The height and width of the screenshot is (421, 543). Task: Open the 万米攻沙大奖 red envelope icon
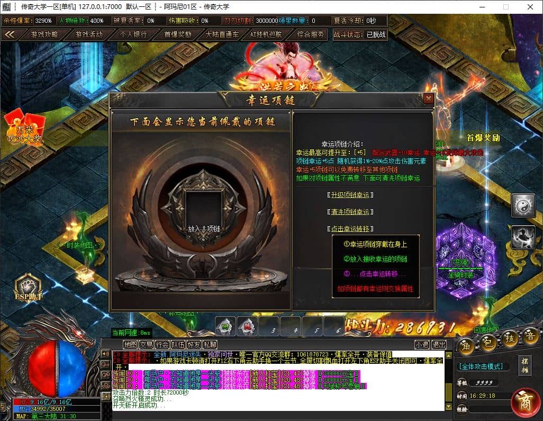[24, 127]
